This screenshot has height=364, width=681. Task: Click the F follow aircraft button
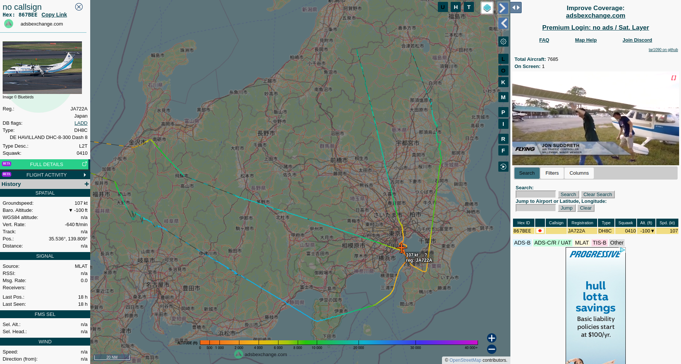503,151
